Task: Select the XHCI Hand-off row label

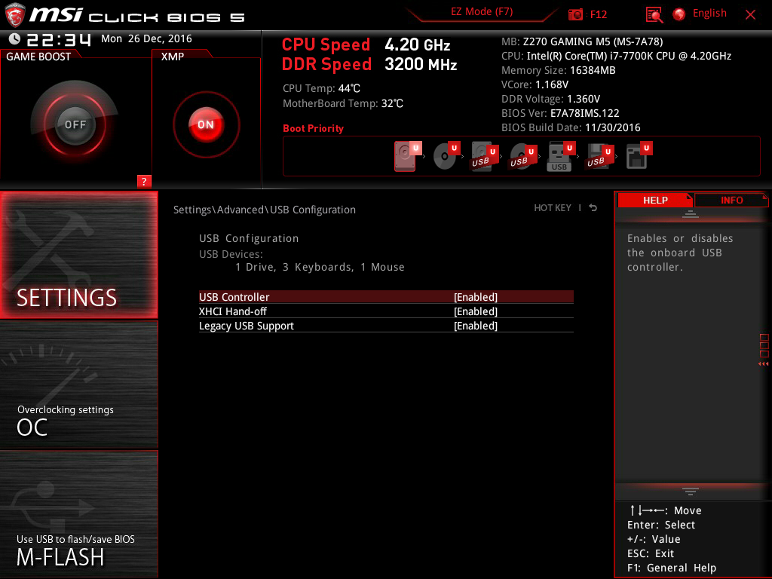Action: pyautogui.click(x=233, y=311)
